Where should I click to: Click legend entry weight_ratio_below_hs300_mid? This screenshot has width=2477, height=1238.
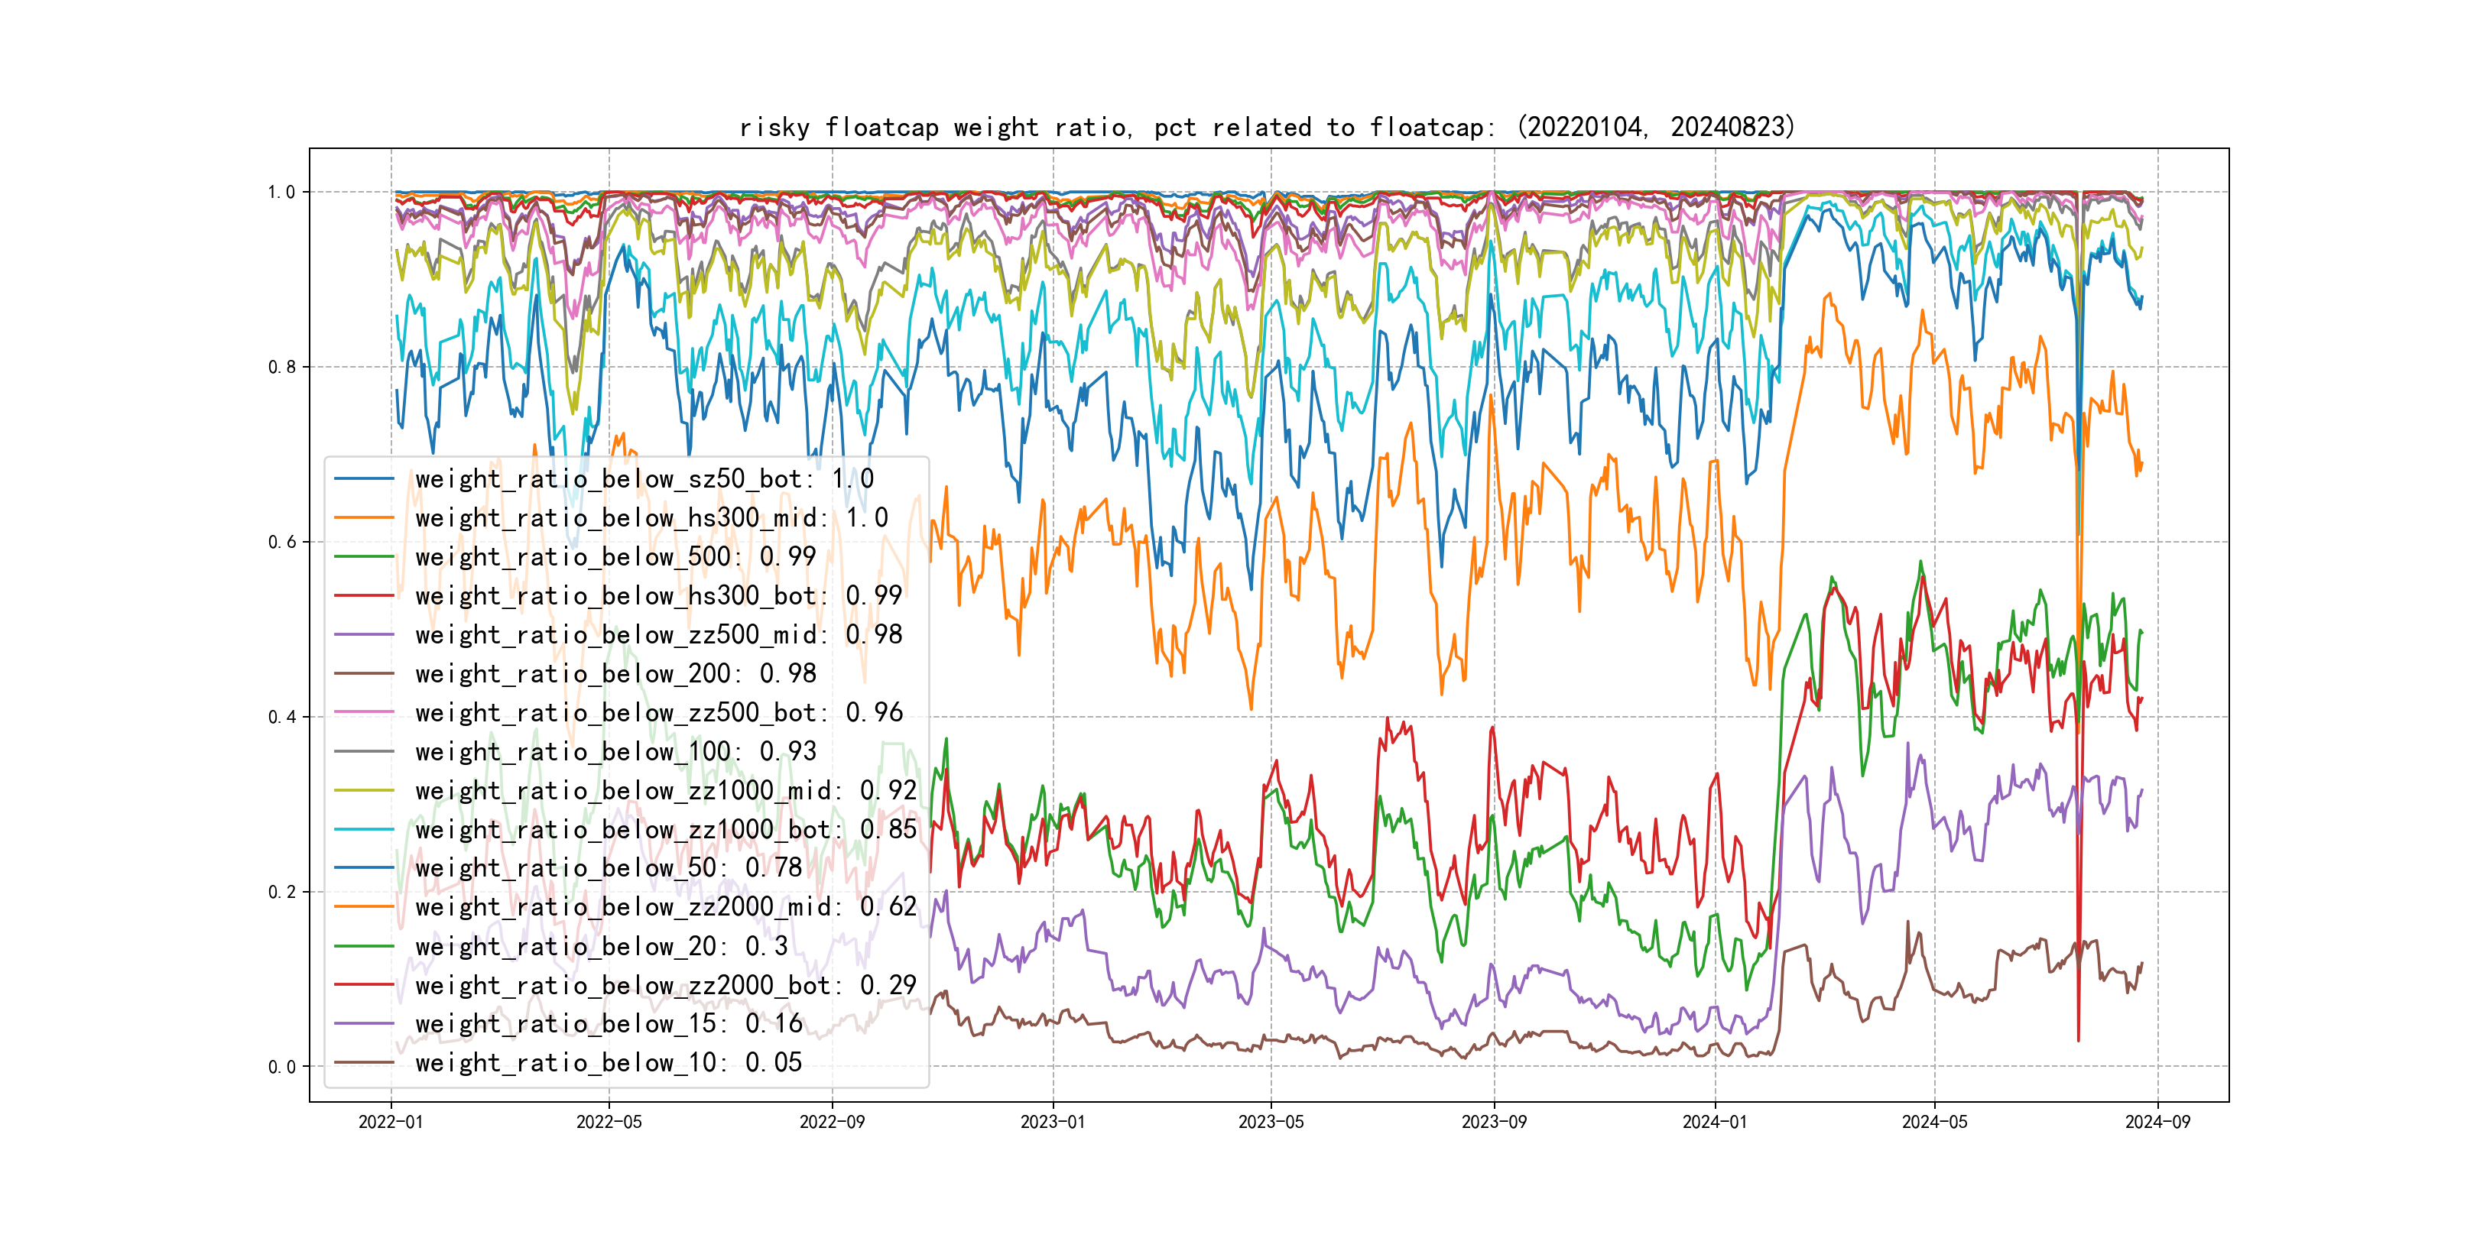[x=651, y=518]
